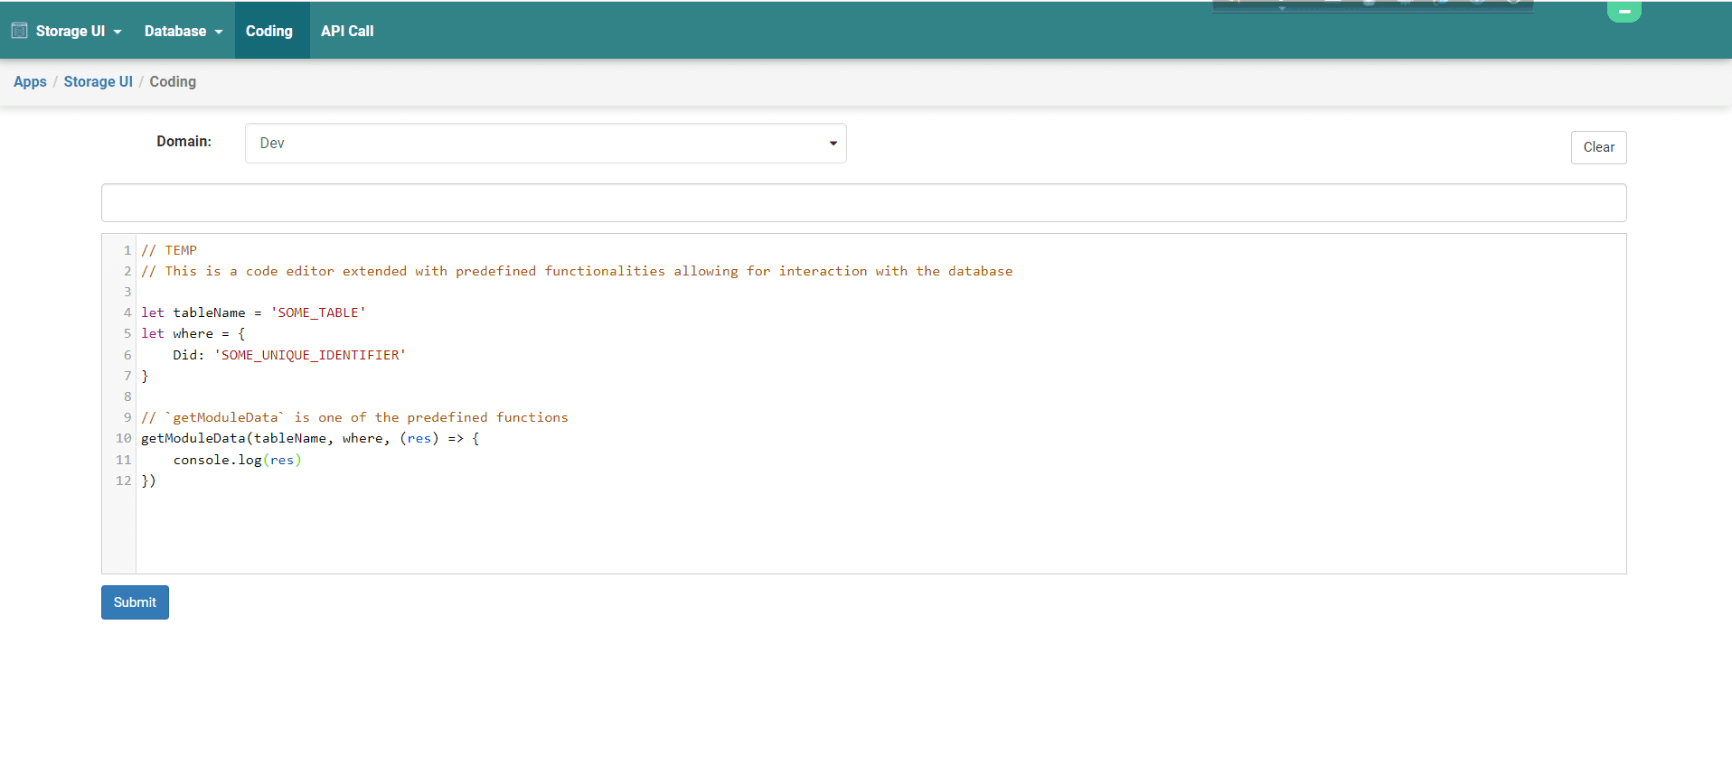Expand the Storage UI navbar dropdown caret
Viewport: 1732px width, 774px height.
(x=118, y=32)
